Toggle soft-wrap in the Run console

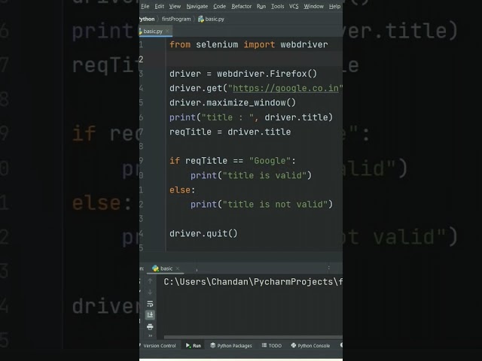pyautogui.click(x=150, y=304)
